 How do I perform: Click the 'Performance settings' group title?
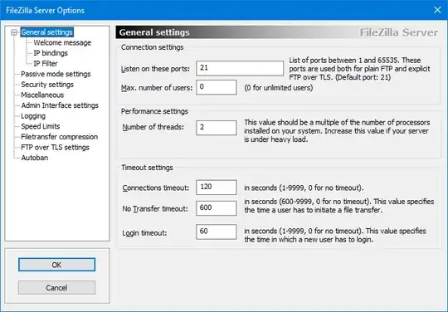(x=154, y=111)
